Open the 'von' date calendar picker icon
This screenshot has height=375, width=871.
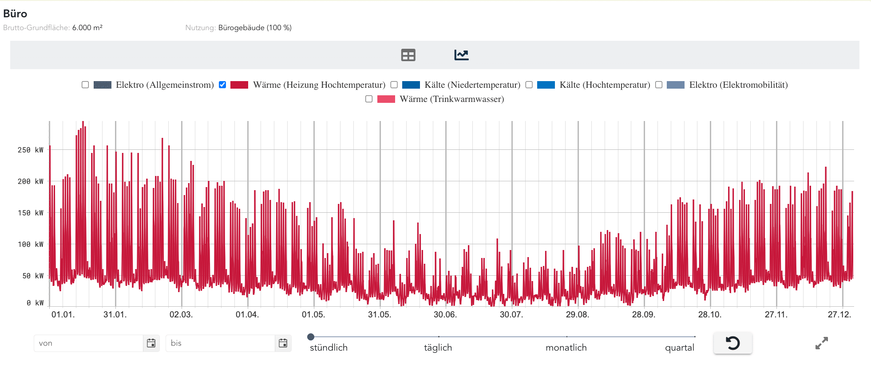coord(151,343)
